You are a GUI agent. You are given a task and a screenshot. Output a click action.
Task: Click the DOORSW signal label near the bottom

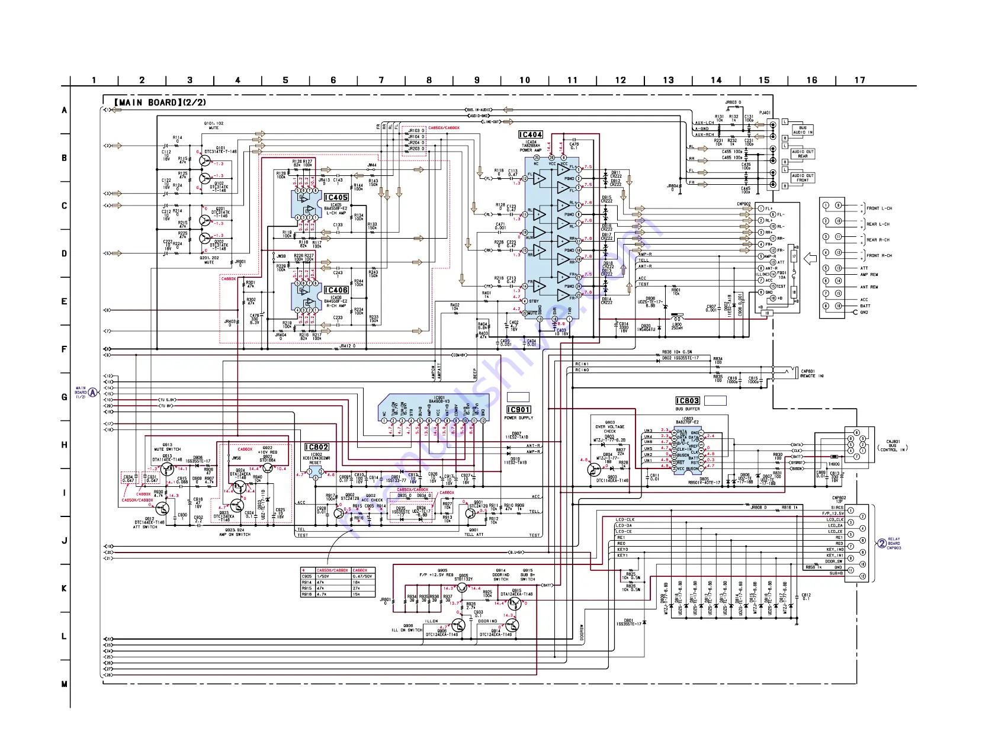point(582,633)
